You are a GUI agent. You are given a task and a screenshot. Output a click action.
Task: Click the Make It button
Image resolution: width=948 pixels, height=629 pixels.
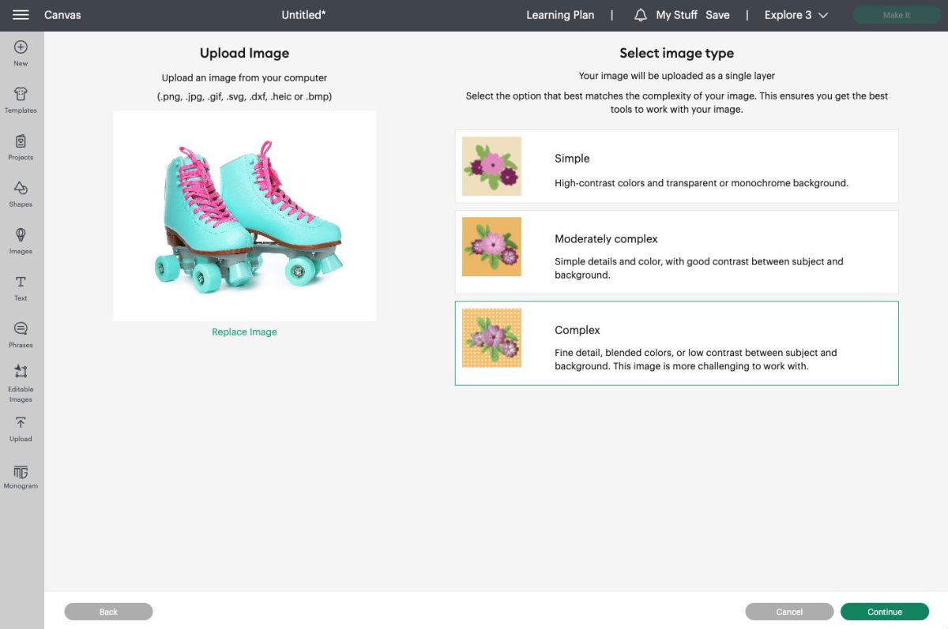[897, 15]
